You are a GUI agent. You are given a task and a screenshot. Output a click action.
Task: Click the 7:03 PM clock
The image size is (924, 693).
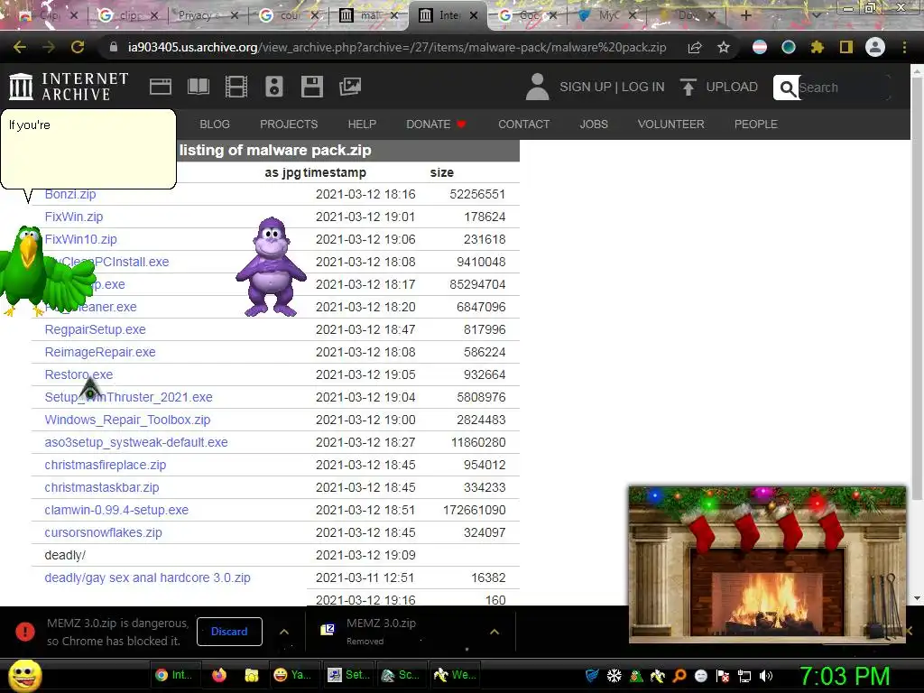845,676
